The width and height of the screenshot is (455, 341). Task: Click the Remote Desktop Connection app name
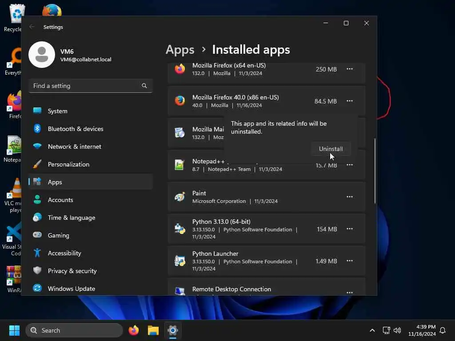[x=231, y=289]
